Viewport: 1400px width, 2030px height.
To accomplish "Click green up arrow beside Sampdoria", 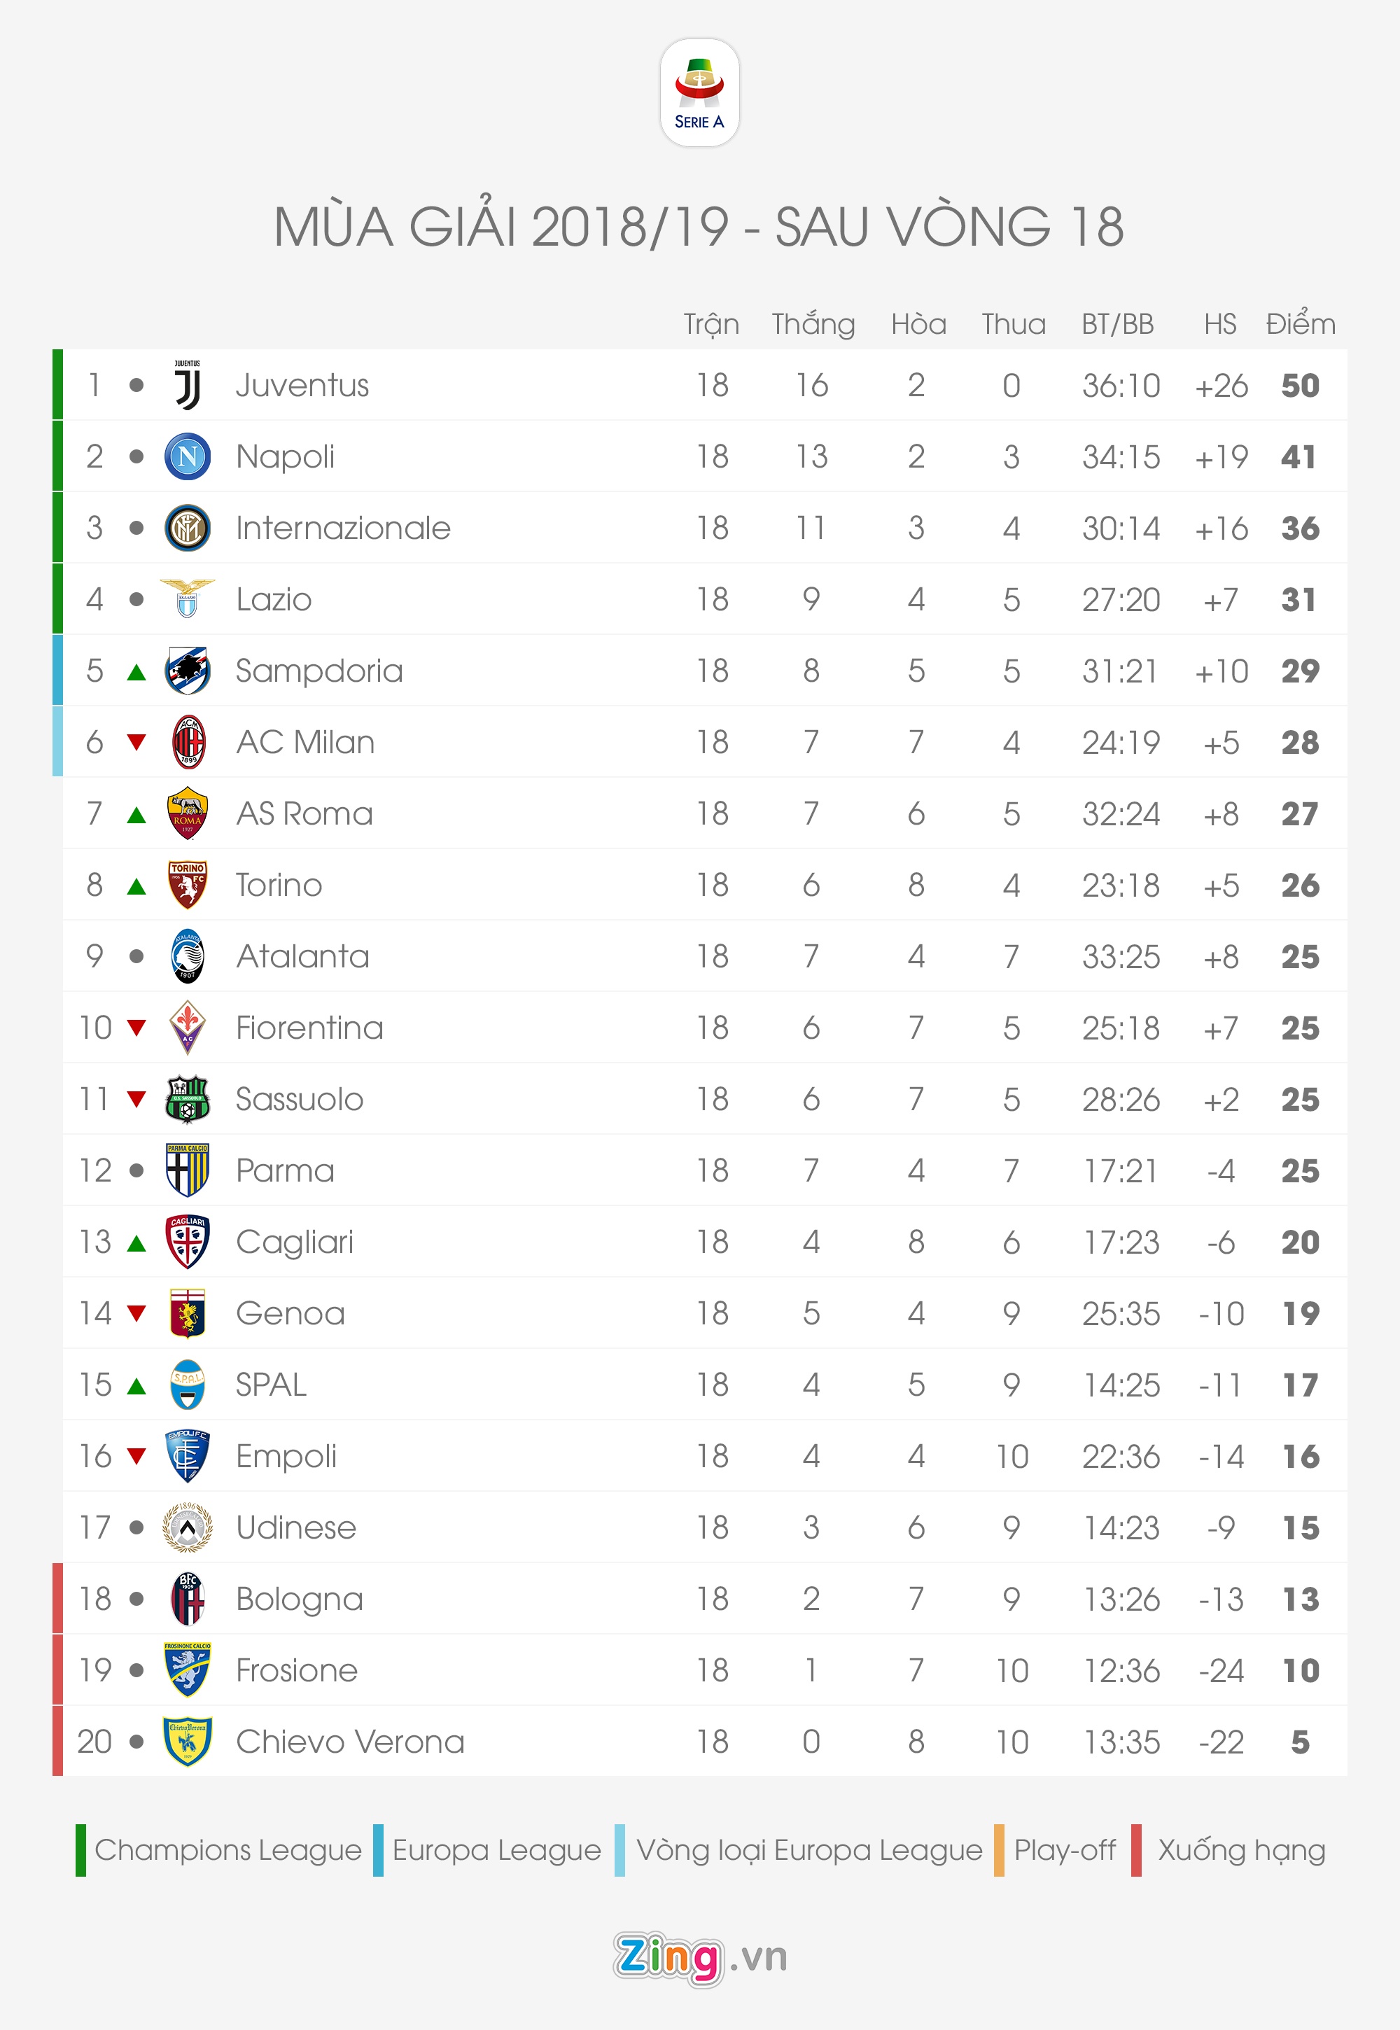I will tap(136, 672).
